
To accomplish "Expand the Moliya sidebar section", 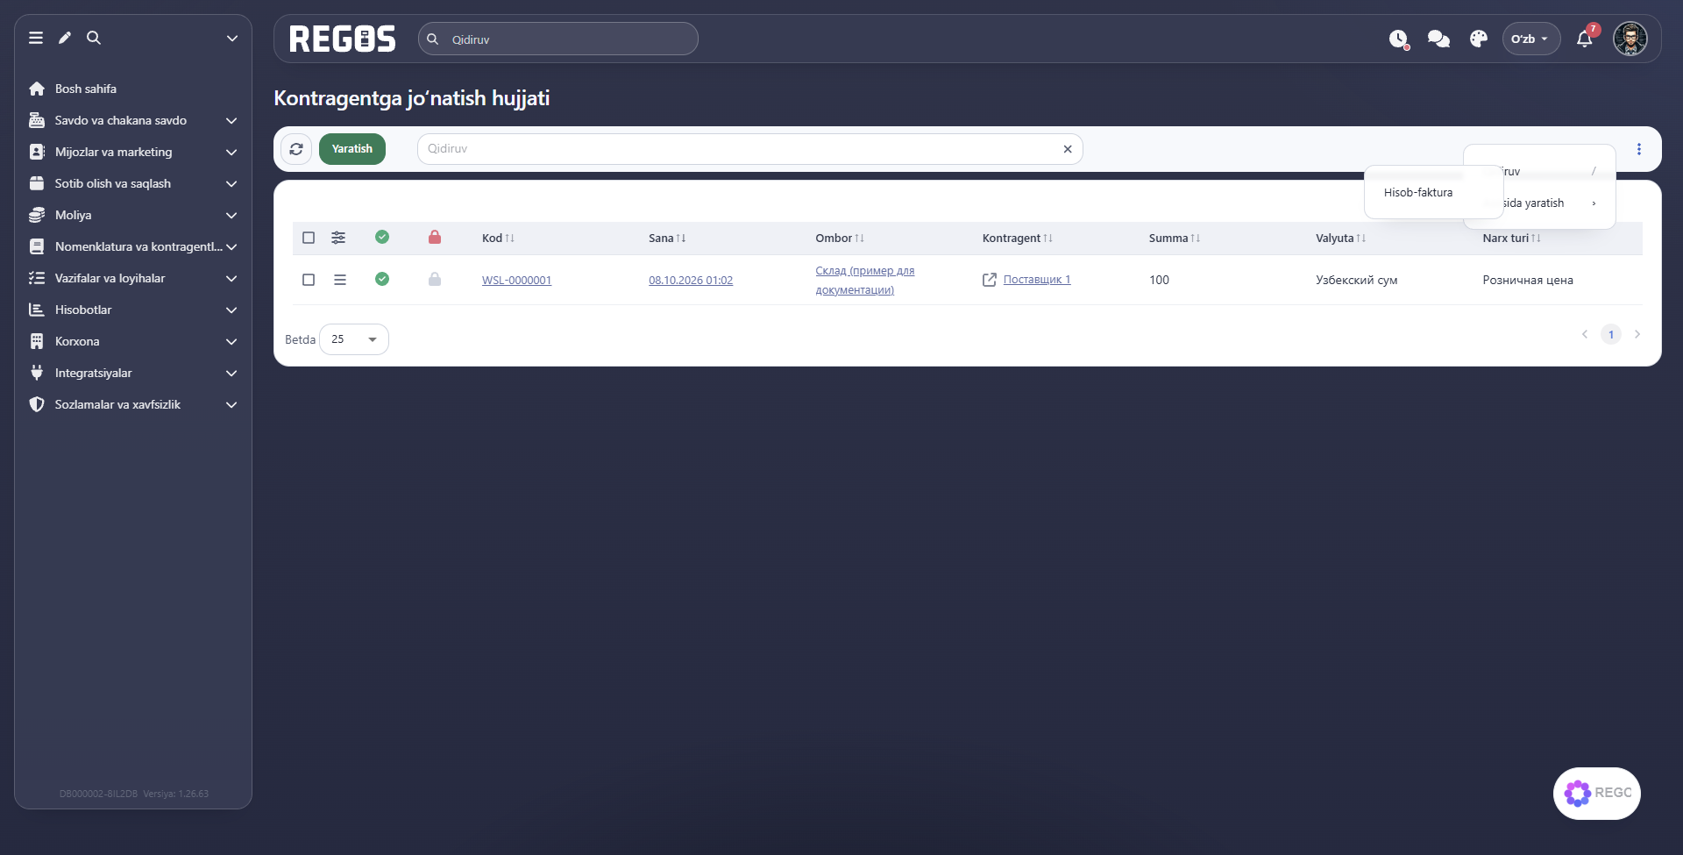I will (133, 215).
